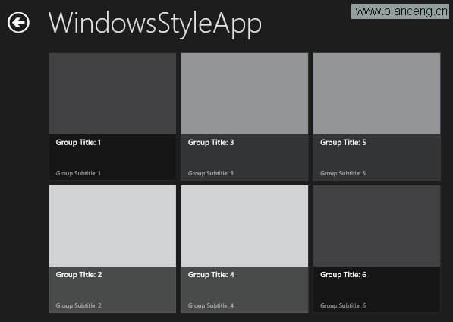The image size is (453, 322).
Task: Open Group Title: 4 tile image
Action: [244, 226]
